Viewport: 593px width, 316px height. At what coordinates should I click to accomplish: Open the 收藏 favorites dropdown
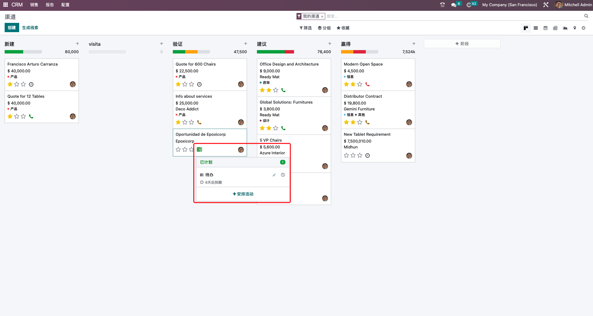click(343, 28)
